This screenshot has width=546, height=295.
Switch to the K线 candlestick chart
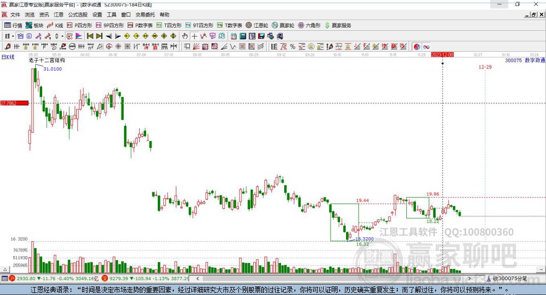coord(55,26)
